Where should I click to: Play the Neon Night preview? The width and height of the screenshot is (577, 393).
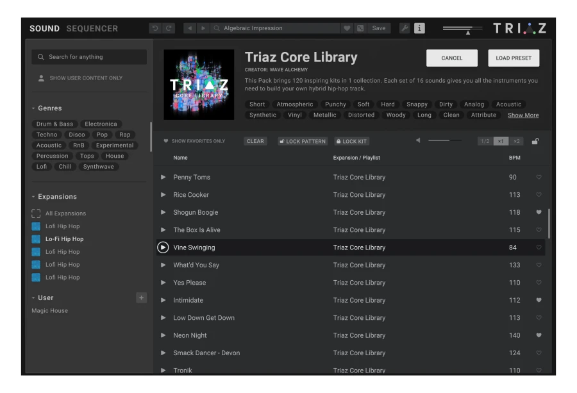163,335
